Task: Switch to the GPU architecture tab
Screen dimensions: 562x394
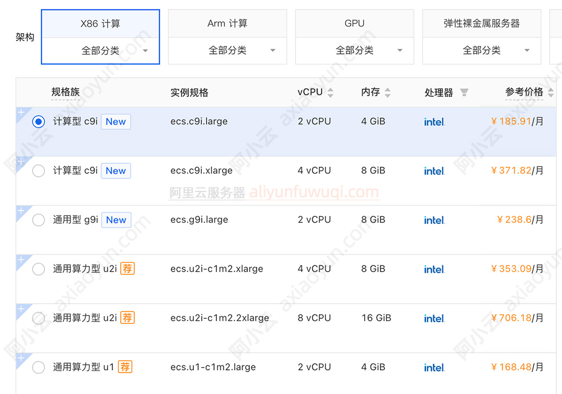Action: tap(355, 24)
